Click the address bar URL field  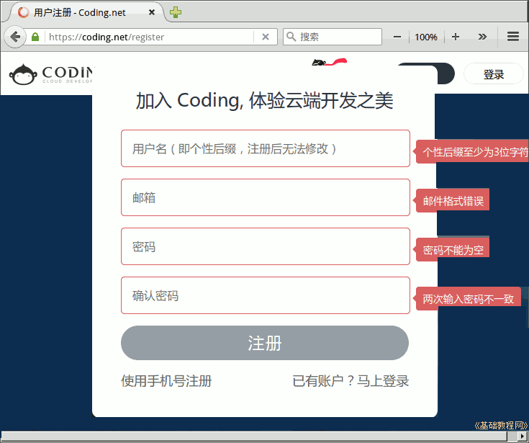tap(150, 37)
